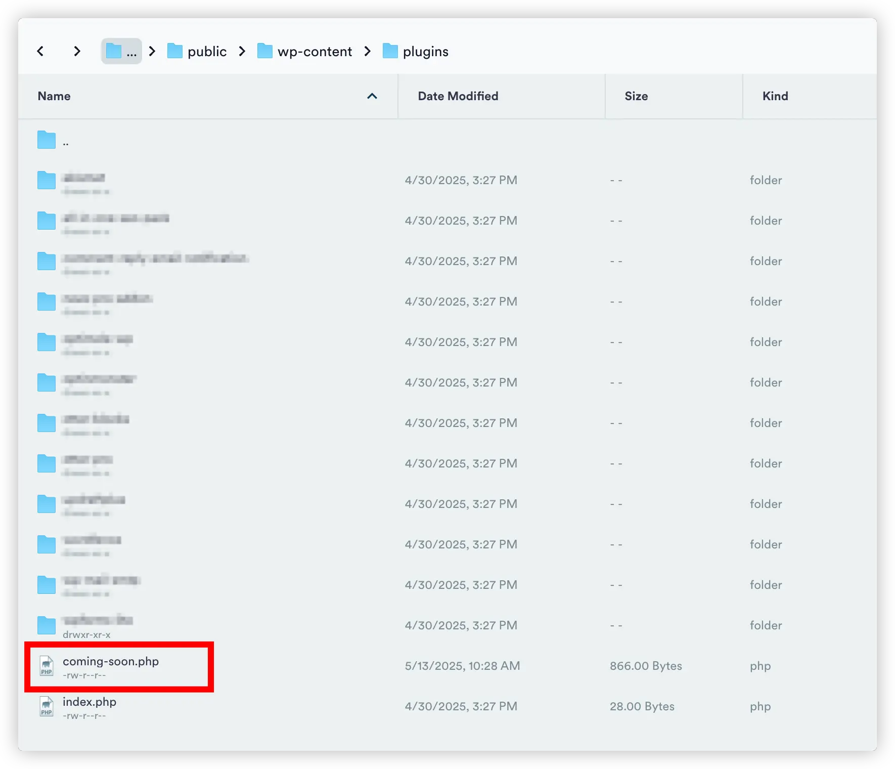
Task: Click index.php's date 4/30/2025, 3:27 PM
Action: click(461, 706)
